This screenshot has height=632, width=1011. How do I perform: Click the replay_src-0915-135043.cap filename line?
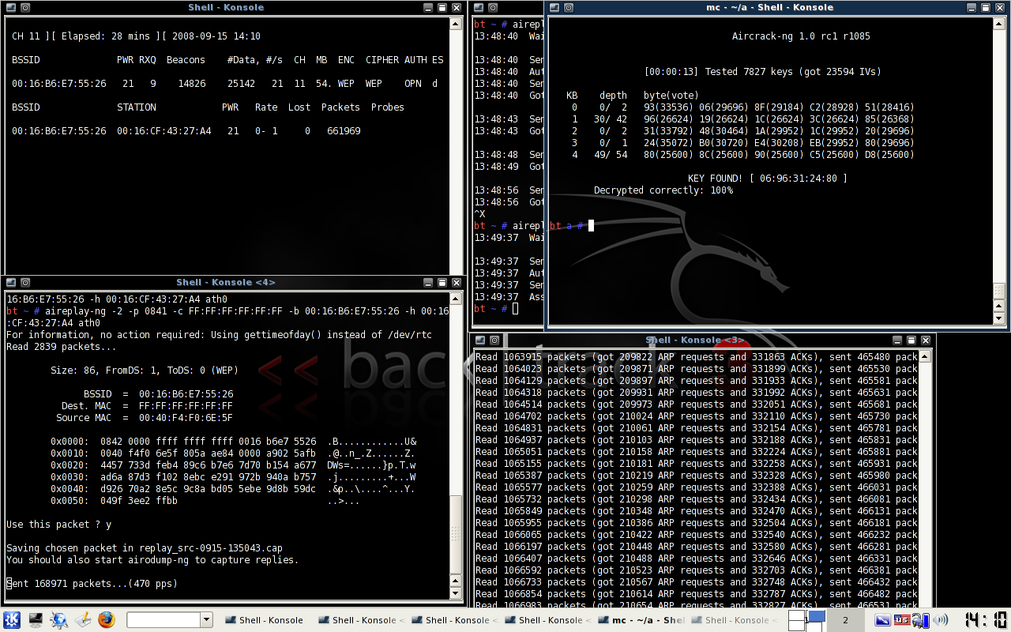click(x=145, y=548)
